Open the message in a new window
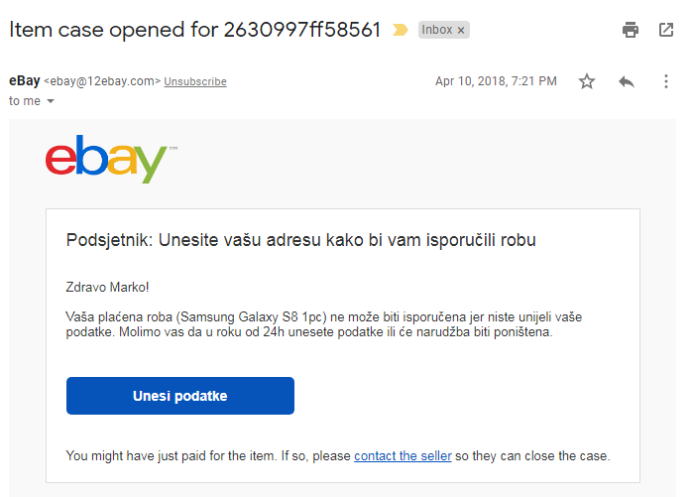 pos(666,30)
